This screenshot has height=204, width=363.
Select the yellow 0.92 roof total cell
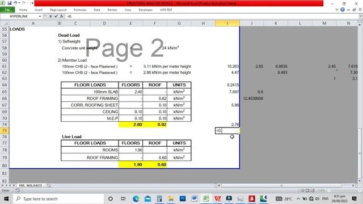click(x=155, y=125)
